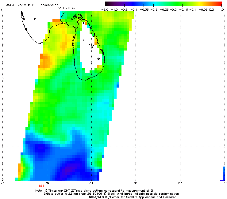This screenshot has width=227, height=199.
Task: Click the red end of the color scale
Action: pyautogui.click(x=219, y=4)
